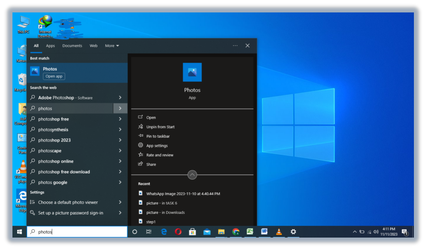This screenshot has height=250, width=426.
Task: Expand the photoshop 2023 suggestion arrow
Action: pyautogui.click(x=120, y=140)
